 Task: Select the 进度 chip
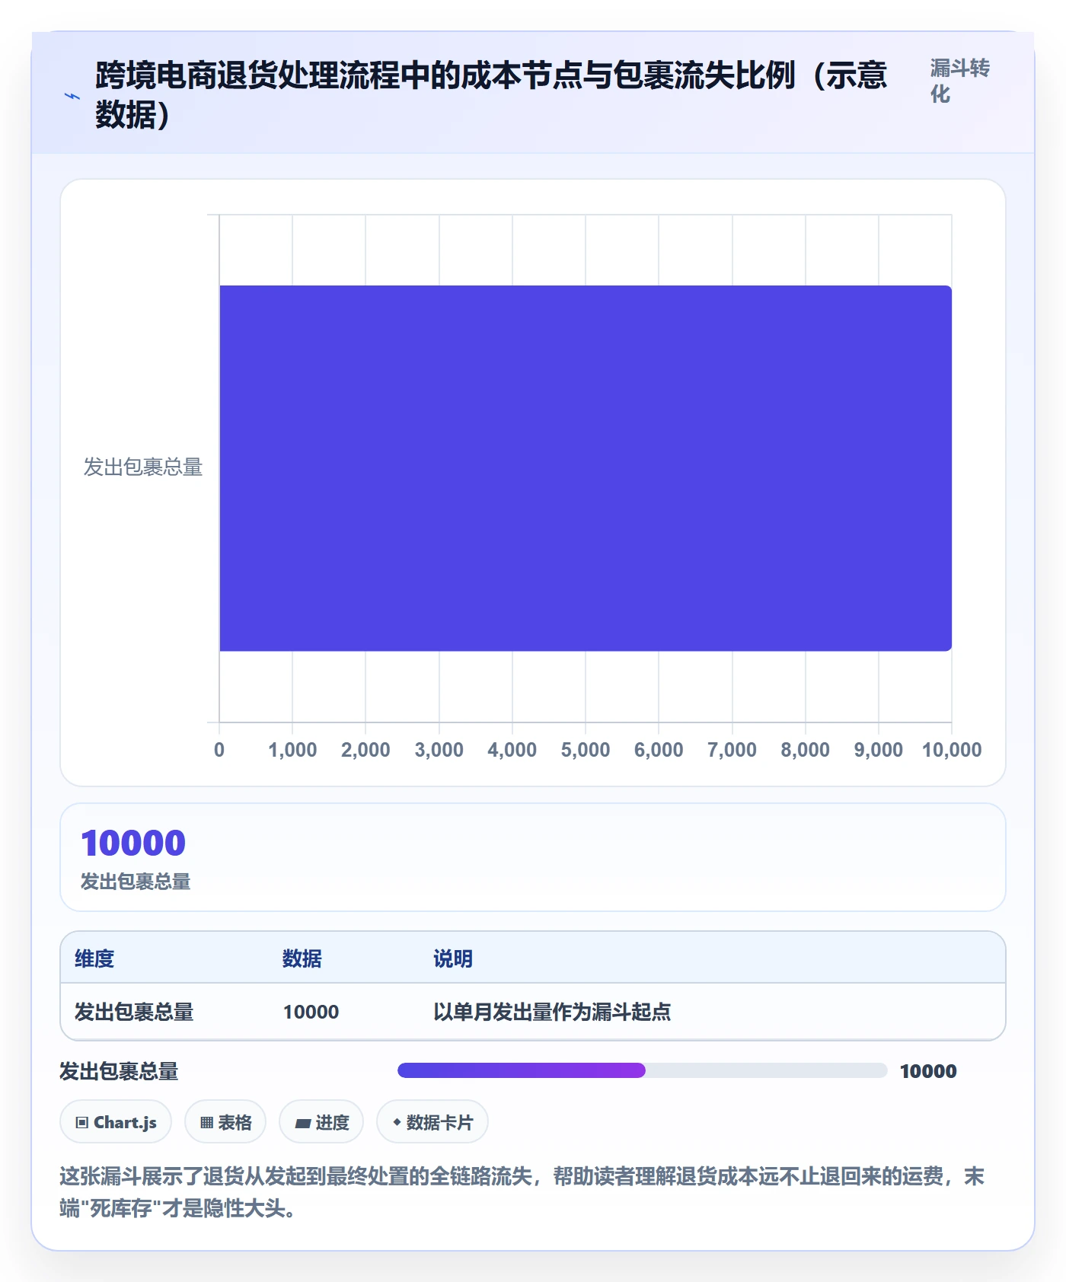[321, 1122]
